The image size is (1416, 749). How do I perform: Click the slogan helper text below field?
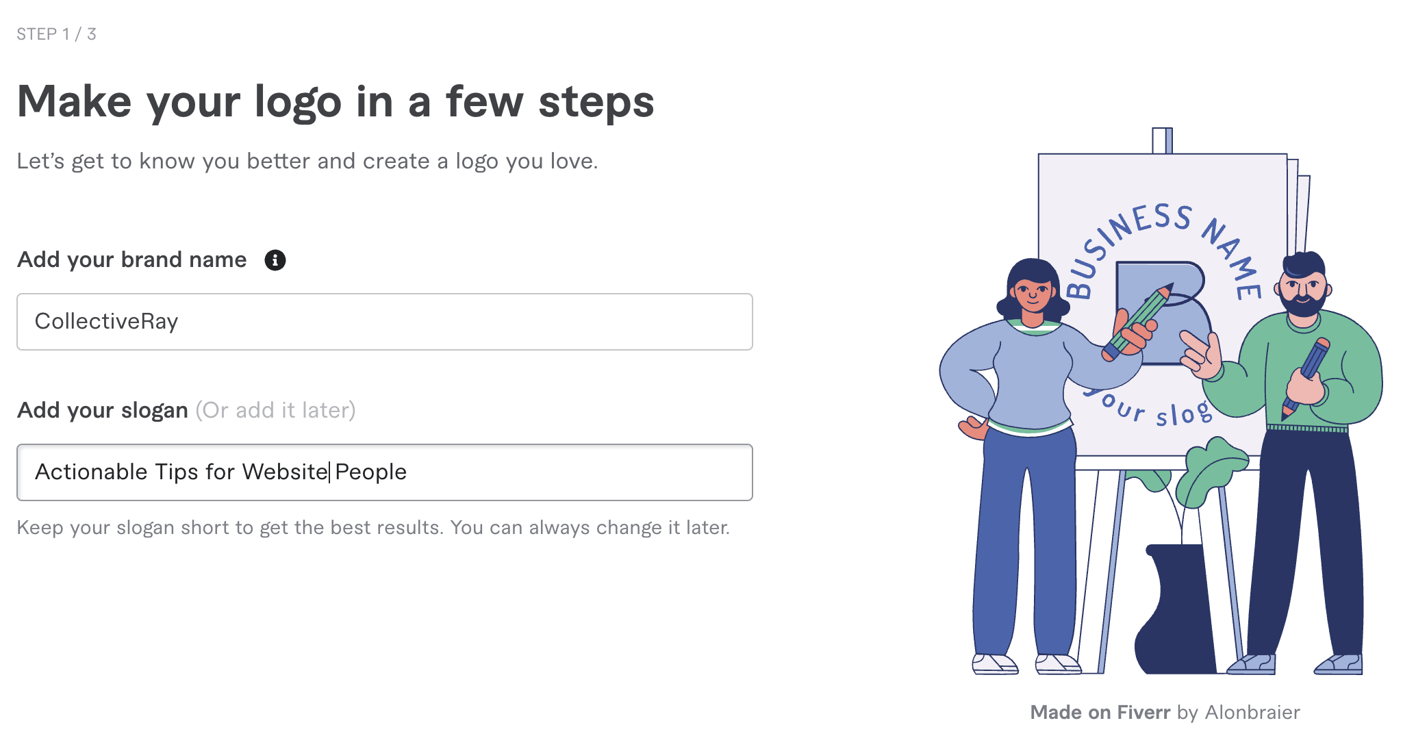click(x=373, y=528)
